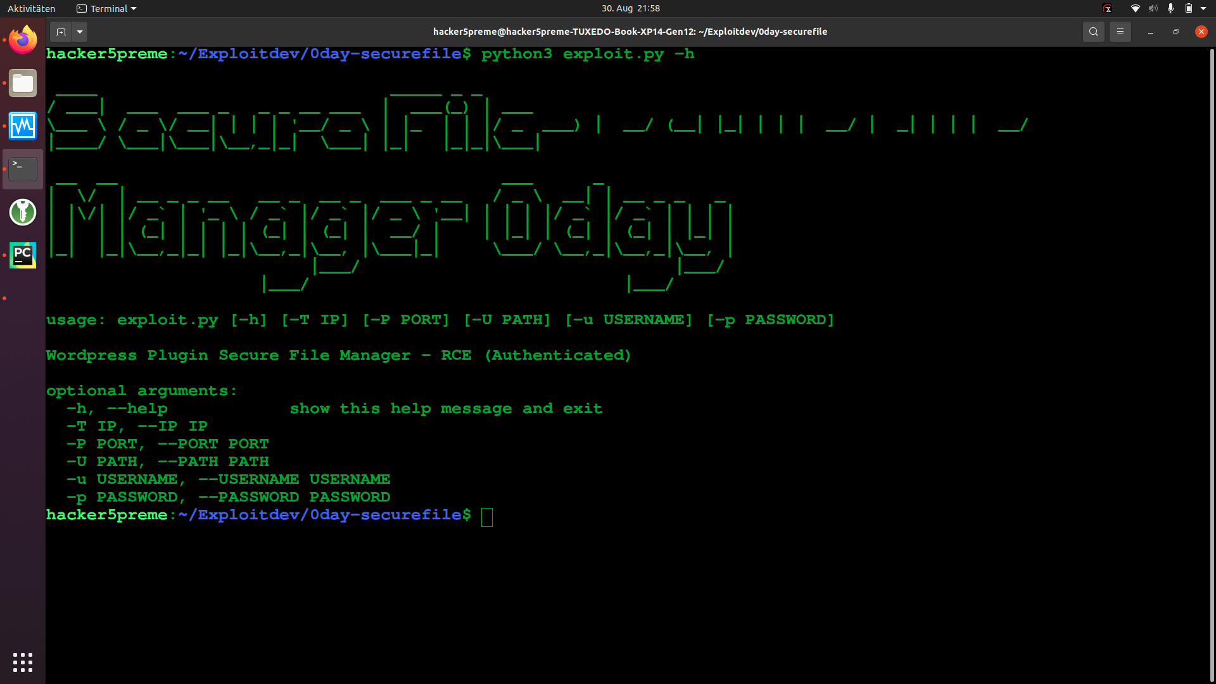Click the '-T IP, --IP IP' row
The width and height of the screenshot is (1216, 684).
point(137,426)
